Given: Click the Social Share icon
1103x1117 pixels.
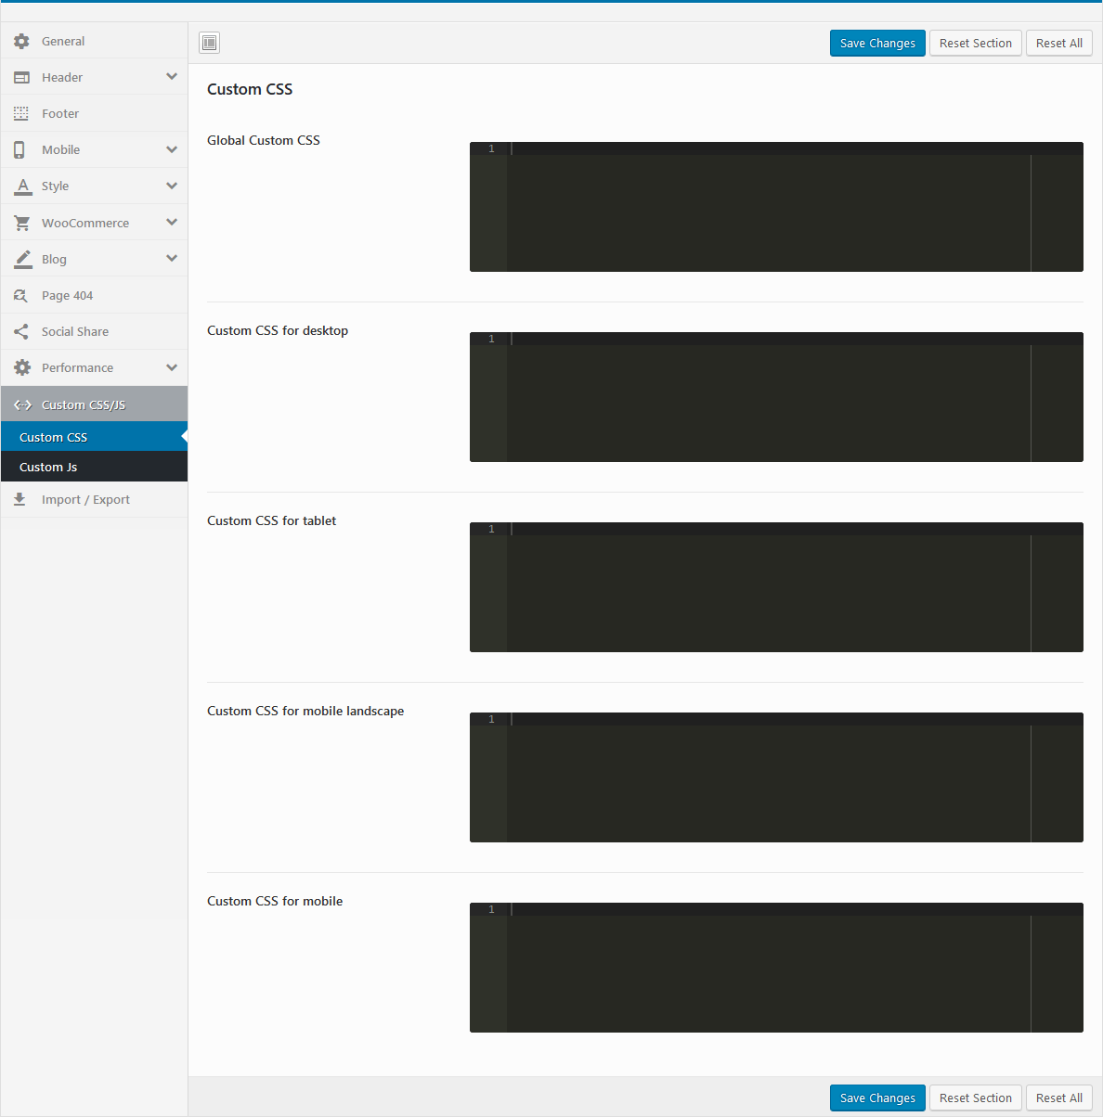Looking at the screenshot, I should tap(20, 331).
